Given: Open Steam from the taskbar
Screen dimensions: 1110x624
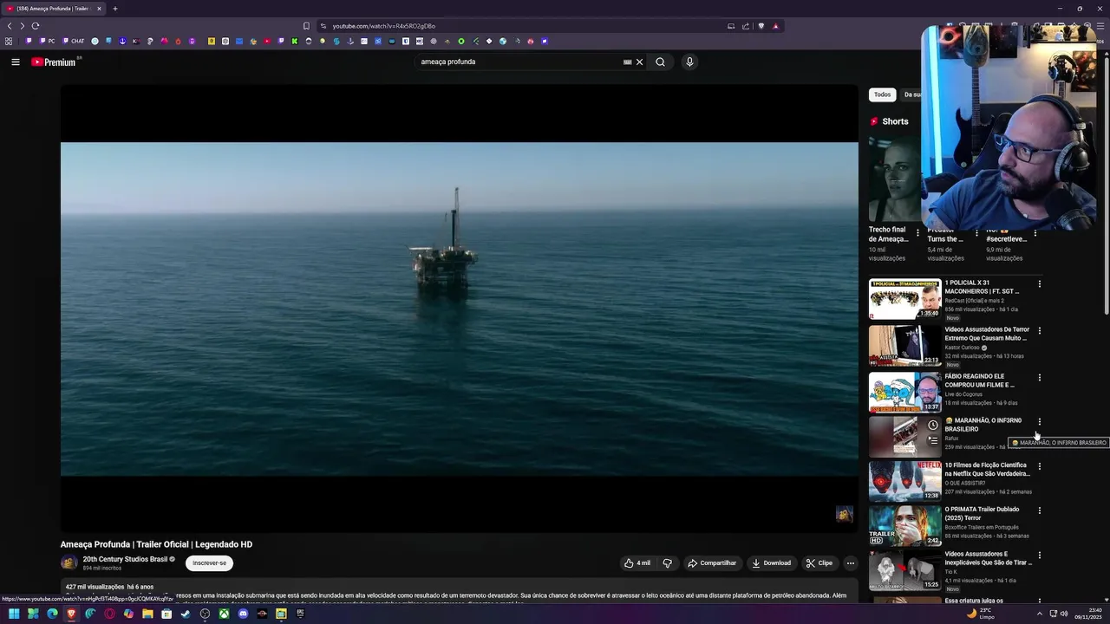Looking at the screenshot, I should [x=186, y=614].
